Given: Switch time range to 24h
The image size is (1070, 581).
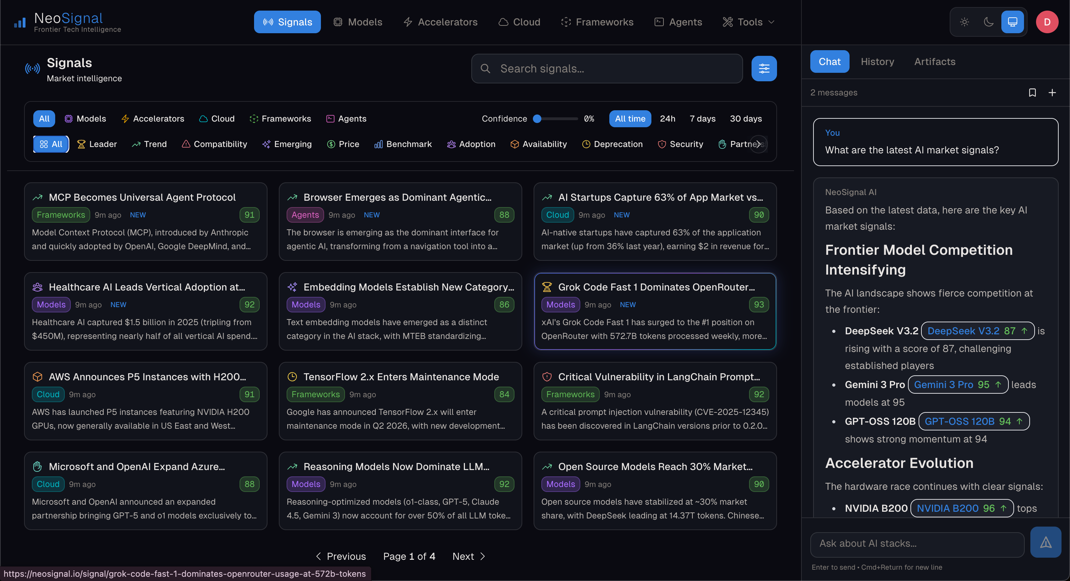Looking at the screenshot, I should click(667, 119).
